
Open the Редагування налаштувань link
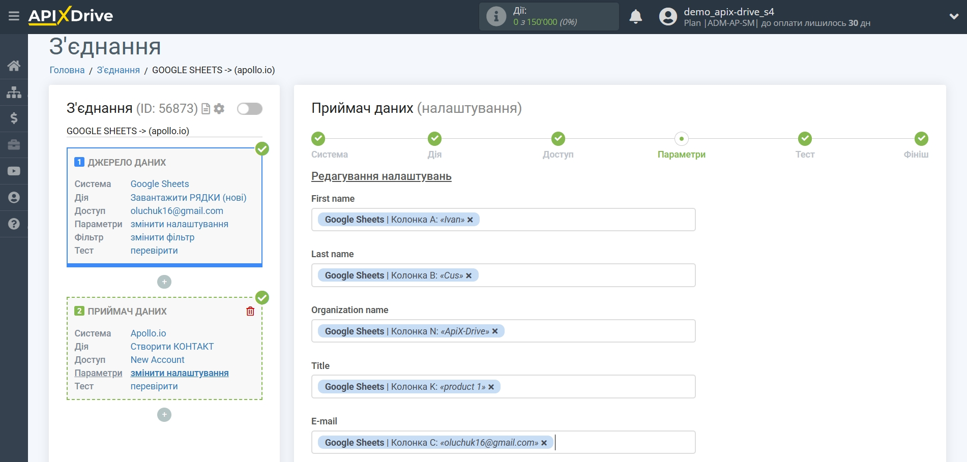point(381,176)
